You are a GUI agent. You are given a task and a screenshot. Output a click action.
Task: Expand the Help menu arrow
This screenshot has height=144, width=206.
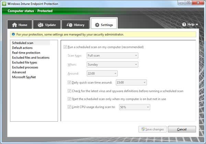tap(197, 25)
